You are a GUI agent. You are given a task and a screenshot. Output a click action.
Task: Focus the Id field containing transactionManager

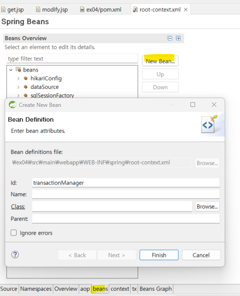[126, 183]
